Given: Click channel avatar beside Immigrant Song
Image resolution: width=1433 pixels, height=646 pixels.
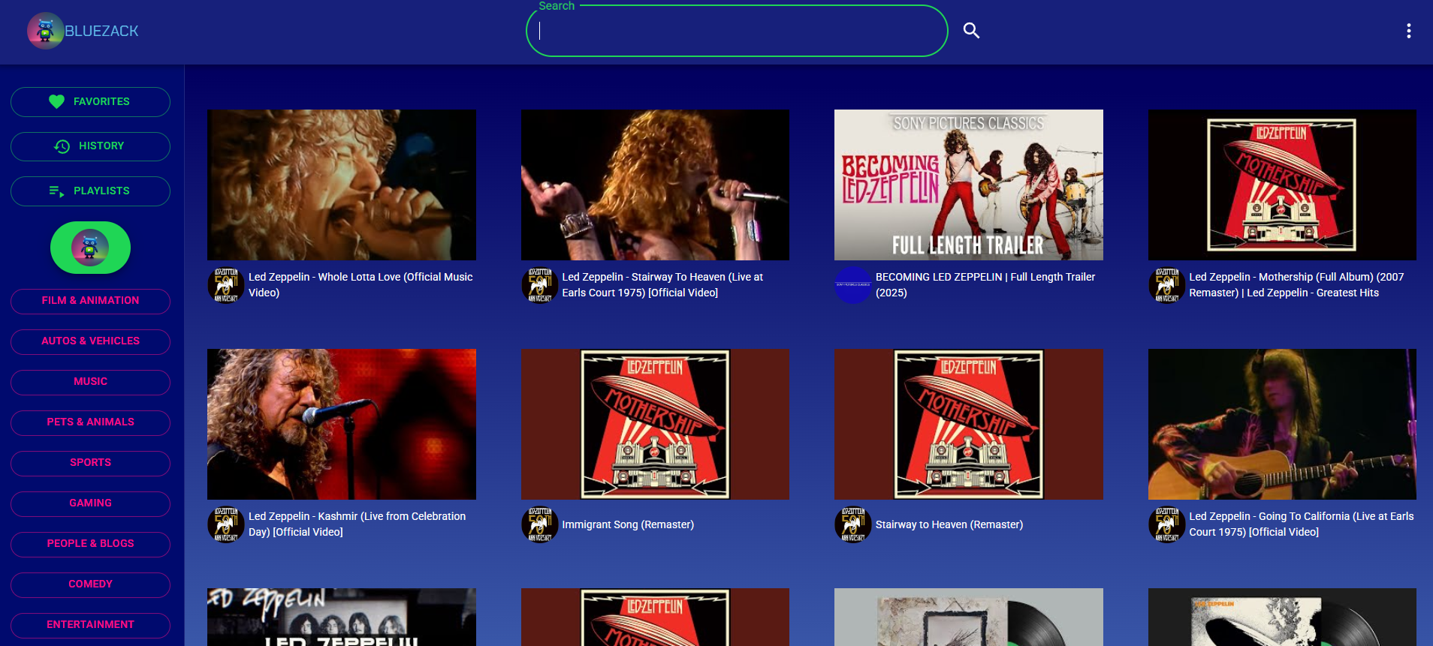Looking at the screenshot, I should (539, 524).
